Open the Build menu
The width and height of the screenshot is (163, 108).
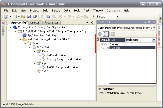45,10
